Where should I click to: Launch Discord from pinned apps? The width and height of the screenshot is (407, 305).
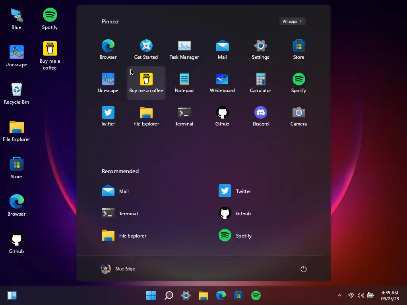tap(260, 116)
